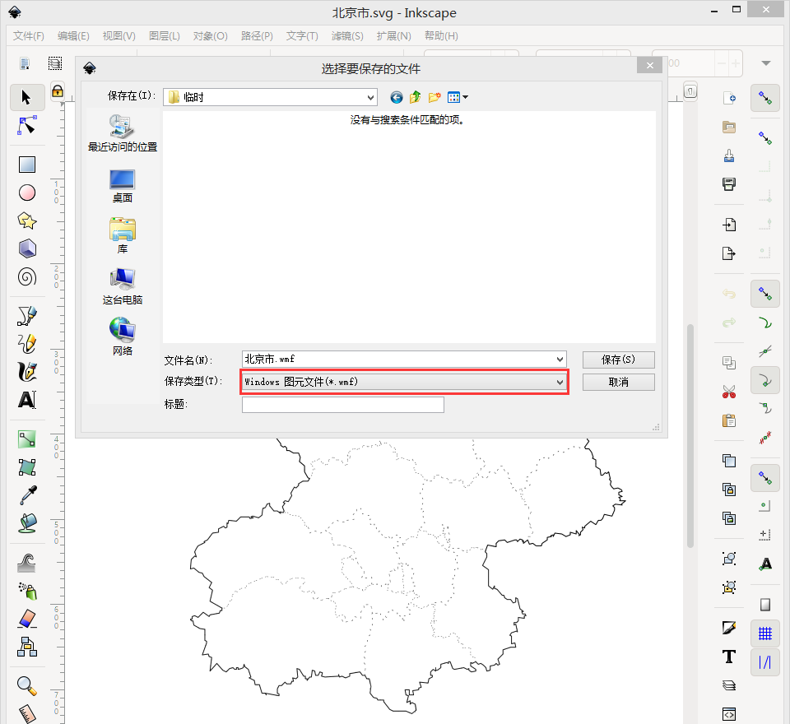Image resolution: width=790 pixels, height=724 pixels.
Task: Select the Spray tool
Action: click(26, 591)
